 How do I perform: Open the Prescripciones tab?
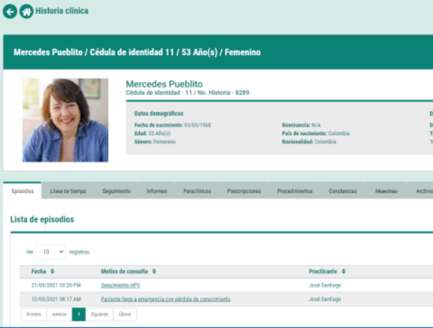(244, 191)
